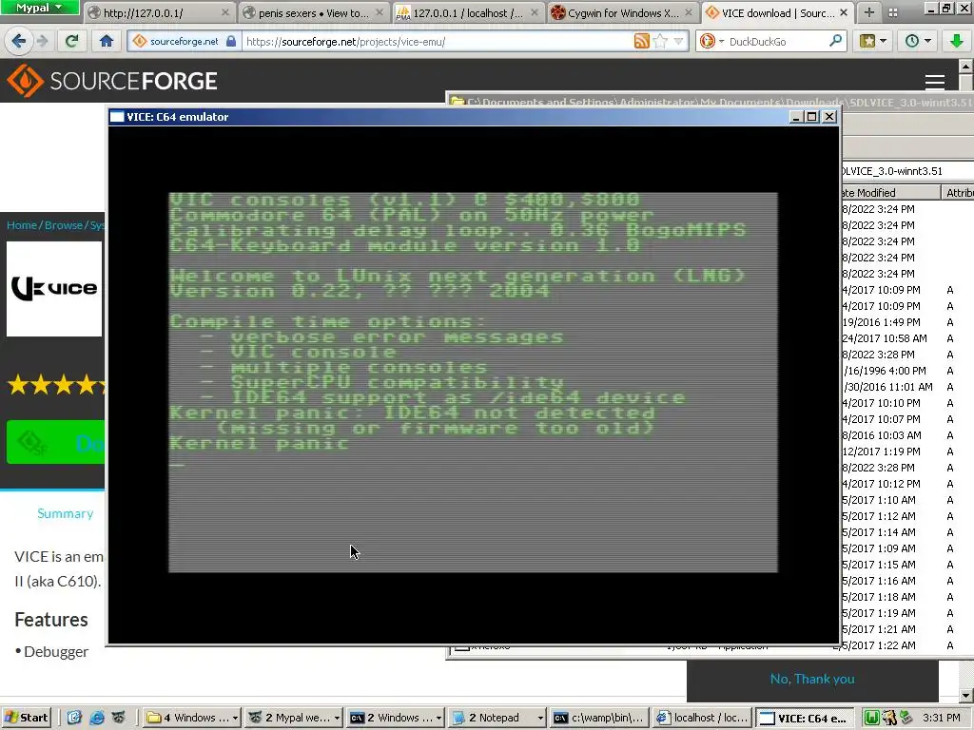Switch to the c:\wamp\bin taskbar window
Screen dimensions: 974x730
[x=599, y=718]
